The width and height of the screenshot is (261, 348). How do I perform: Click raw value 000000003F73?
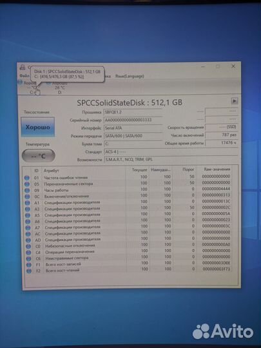[217, 269]
